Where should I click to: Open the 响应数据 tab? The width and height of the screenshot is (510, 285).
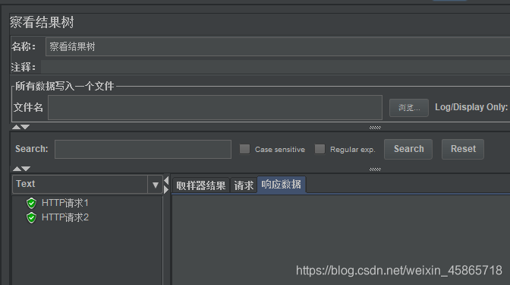(x=282, y=185)
